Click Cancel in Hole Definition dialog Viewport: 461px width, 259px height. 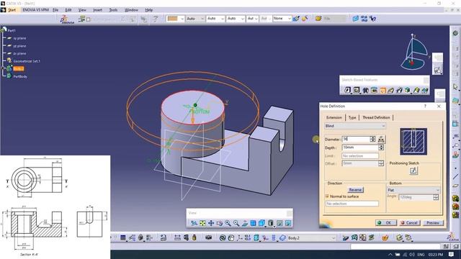coord(409,223)
